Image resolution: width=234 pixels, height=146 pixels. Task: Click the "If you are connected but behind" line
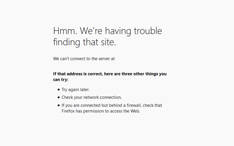(112, 105)
